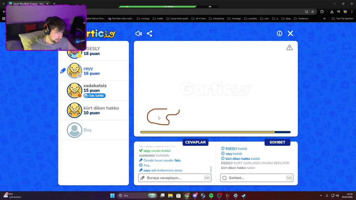
Task: Expand hidden bookmarks with double chevron
Action: pos(324,19)
